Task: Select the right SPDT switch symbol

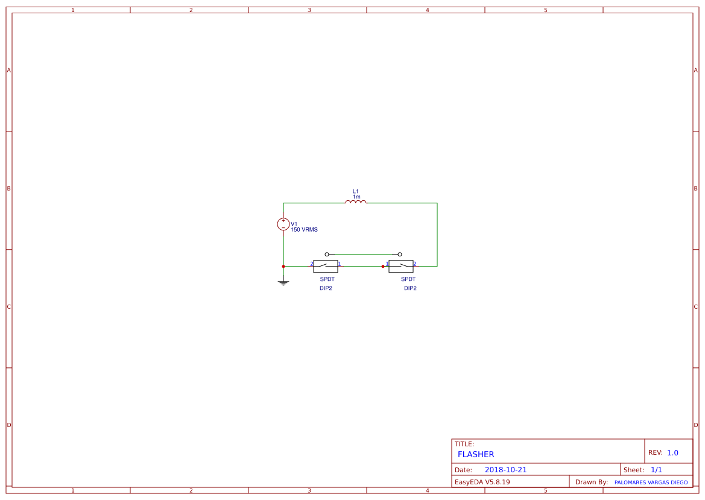Action: (x=402, y=266)
